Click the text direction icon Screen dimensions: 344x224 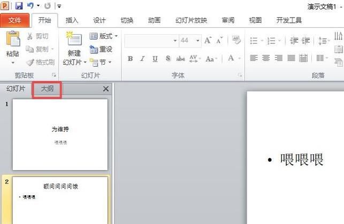pyautogui.click(x=338, y=36)
